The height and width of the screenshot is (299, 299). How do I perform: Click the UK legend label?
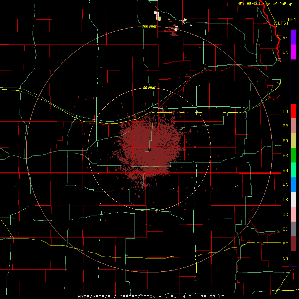[x=285, y=52]
